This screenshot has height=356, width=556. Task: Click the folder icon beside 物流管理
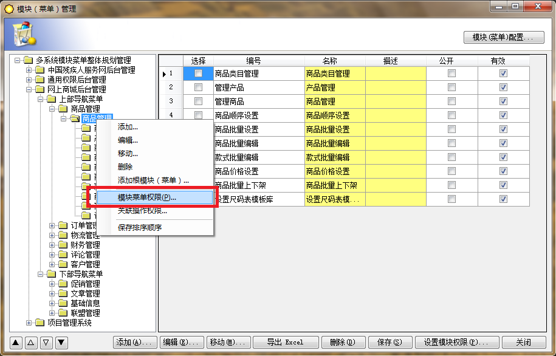pos(63,235)
